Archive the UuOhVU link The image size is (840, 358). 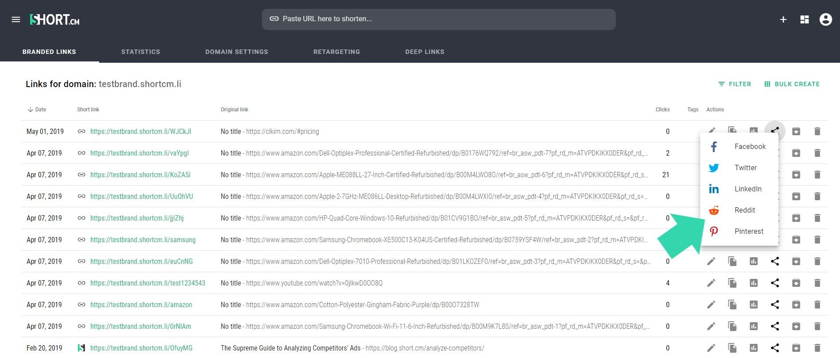[x=796, y=196]
